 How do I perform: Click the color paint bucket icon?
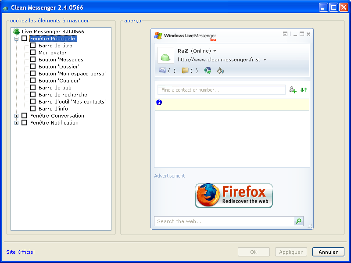click(x=220, y=71)
